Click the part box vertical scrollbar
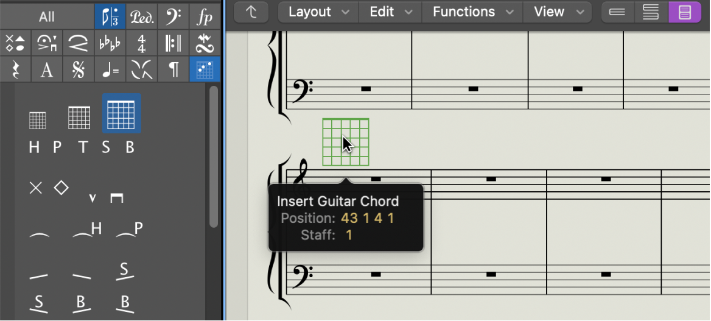 (x=214, y=155)
